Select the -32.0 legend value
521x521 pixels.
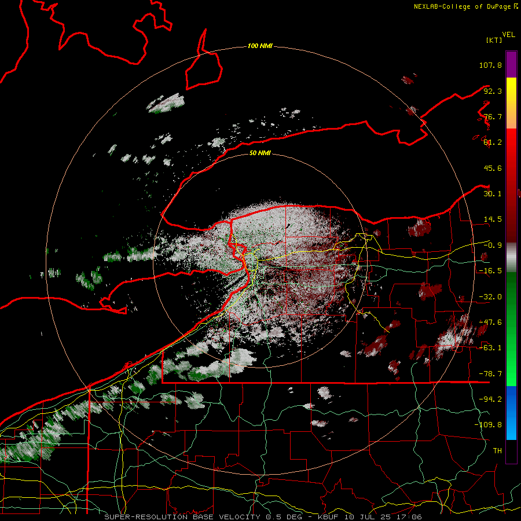[x=490, y=297]
